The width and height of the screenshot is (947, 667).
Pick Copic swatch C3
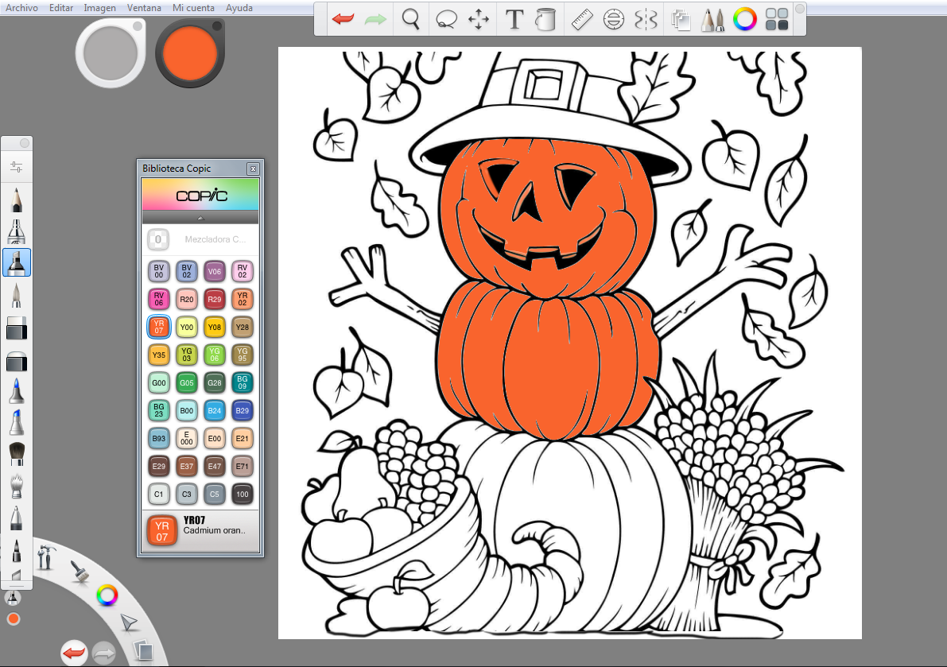tap(187, 494)
